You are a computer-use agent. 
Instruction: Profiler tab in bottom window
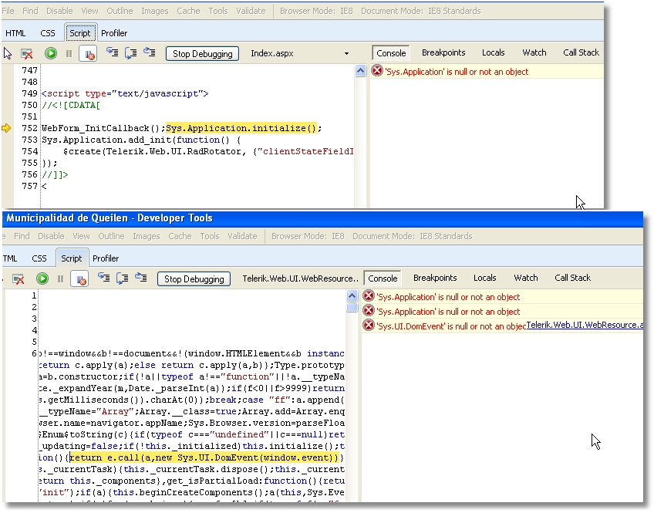coord(106,258)
